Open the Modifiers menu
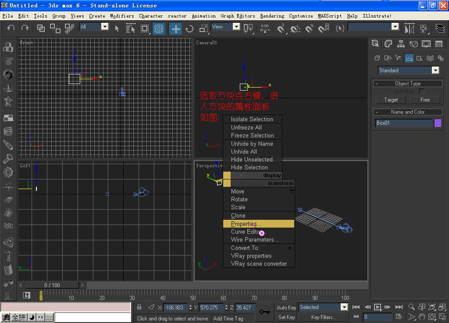Screen dimensions: 449x323 (122, 16)
